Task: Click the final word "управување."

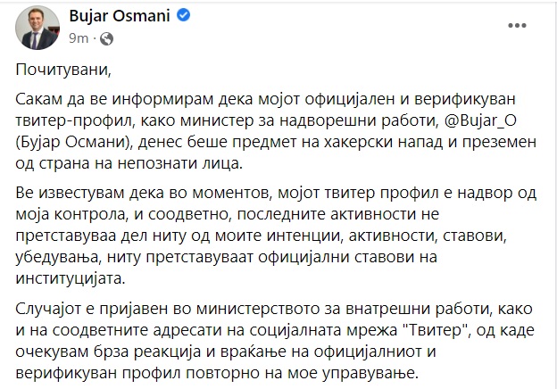Action: pos(370,373)
